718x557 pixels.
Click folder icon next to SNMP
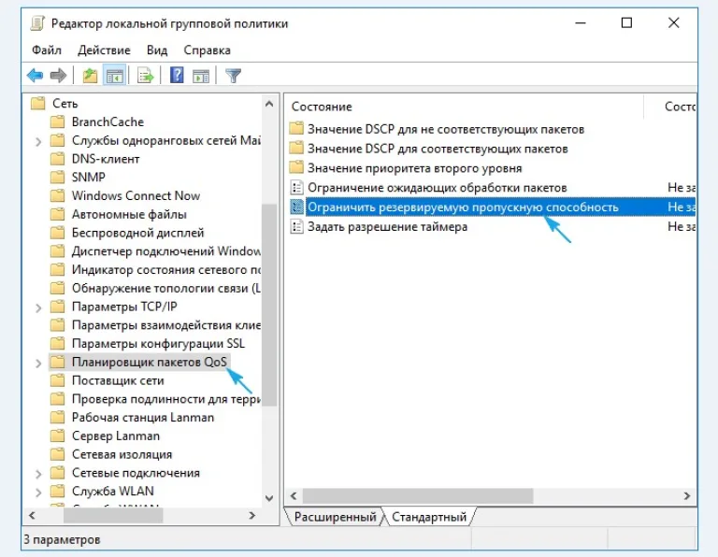click(57, 178)
